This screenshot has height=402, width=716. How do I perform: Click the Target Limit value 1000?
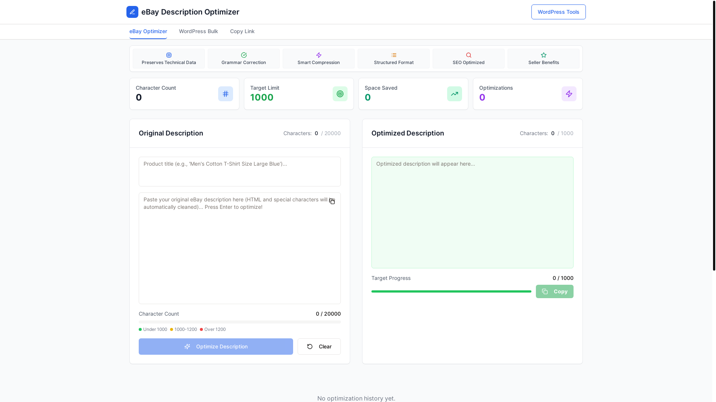pyautogui.click(x=262, y=98)
